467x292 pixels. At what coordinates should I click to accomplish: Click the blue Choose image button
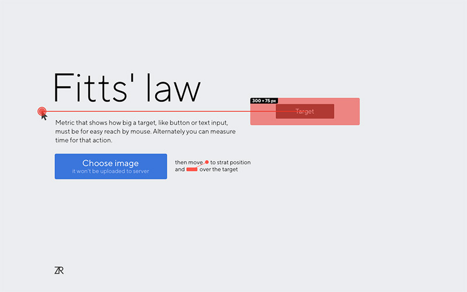tap(111, 166)
